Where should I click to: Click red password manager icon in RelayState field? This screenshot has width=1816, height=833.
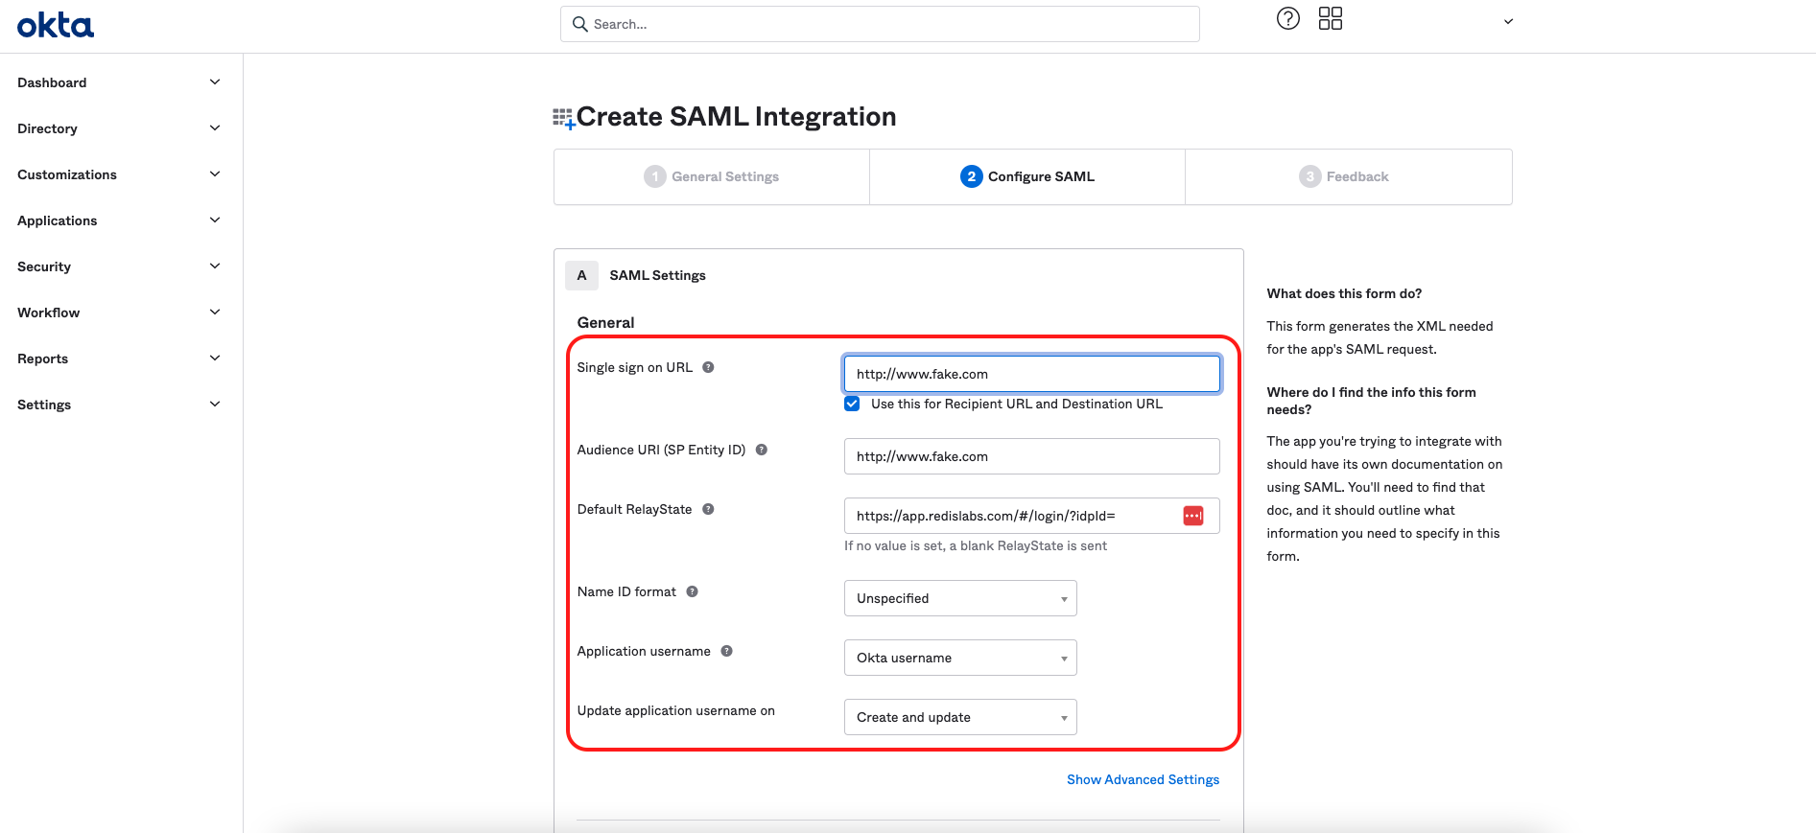point(1192,516)
